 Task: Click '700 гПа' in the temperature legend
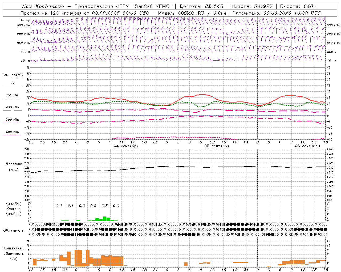pos(13,120)
